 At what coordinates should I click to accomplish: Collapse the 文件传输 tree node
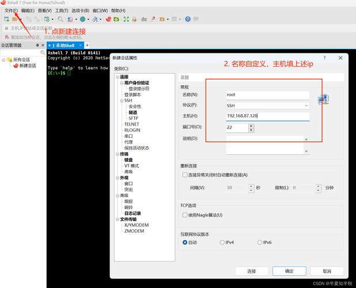coord(118,219)
